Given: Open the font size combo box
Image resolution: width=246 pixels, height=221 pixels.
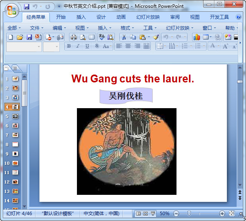Looking at the screenshot, I should coord(51,46).
